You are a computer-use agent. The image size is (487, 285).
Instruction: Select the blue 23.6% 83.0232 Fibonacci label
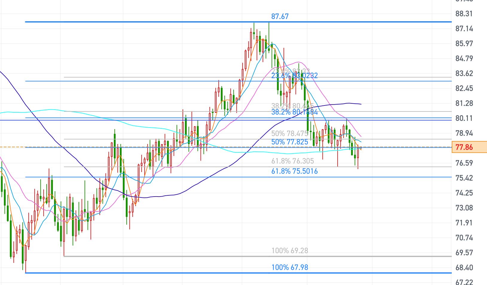point(295,76)
